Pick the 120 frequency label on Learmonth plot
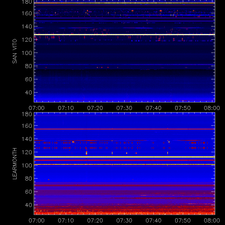This screenshot has height=225, width=225. (x=27, y=152)
